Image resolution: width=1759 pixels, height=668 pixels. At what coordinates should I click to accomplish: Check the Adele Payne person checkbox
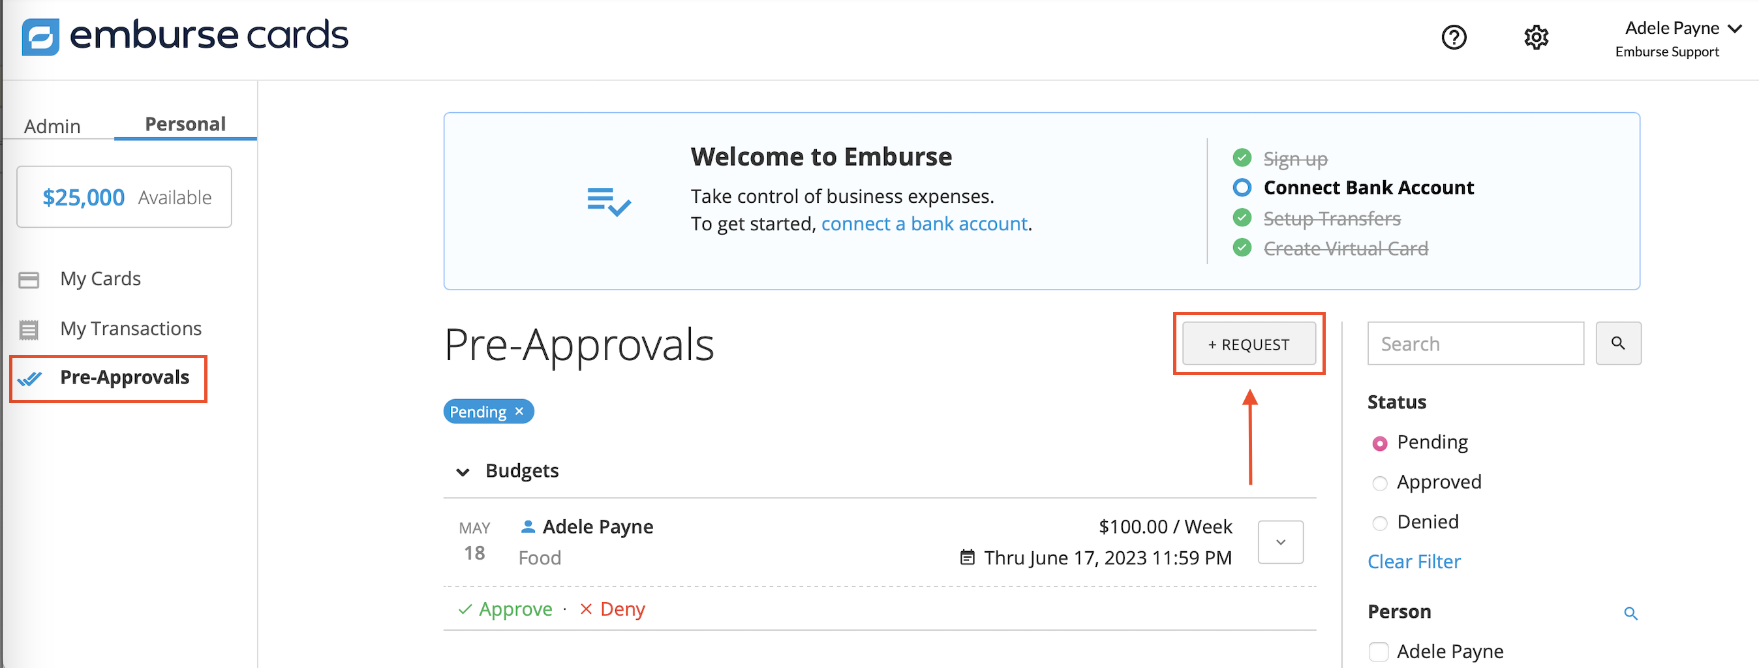[x=1379, y=651]
